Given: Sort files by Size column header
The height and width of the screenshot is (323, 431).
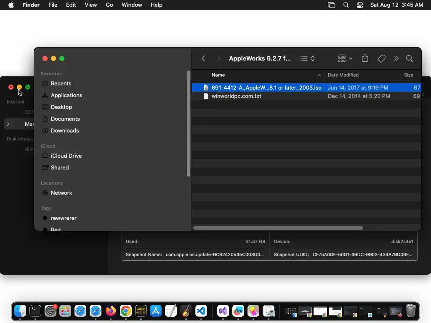Looking at the screenshot, I should pos(408,75).
